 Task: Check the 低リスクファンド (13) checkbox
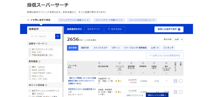(x=30, y=49)
